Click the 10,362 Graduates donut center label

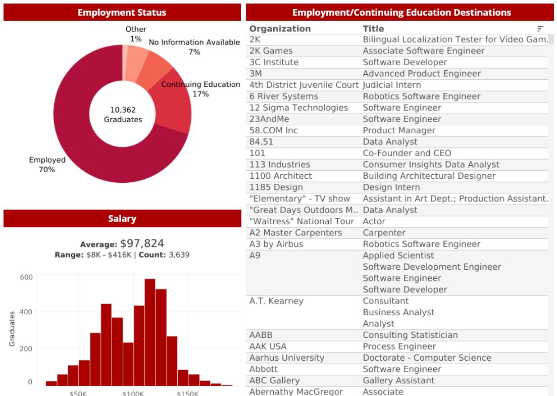(x=123, y=115)
